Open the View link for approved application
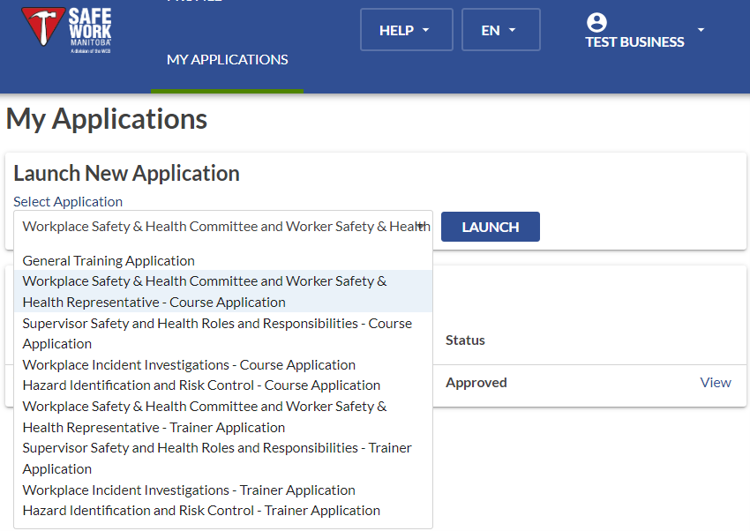 (715, 383)
